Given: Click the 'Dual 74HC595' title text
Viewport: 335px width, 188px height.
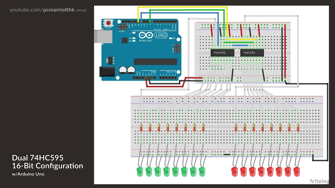Looking at the screenshot, I should pyautogui.click(x=37, y=158).
